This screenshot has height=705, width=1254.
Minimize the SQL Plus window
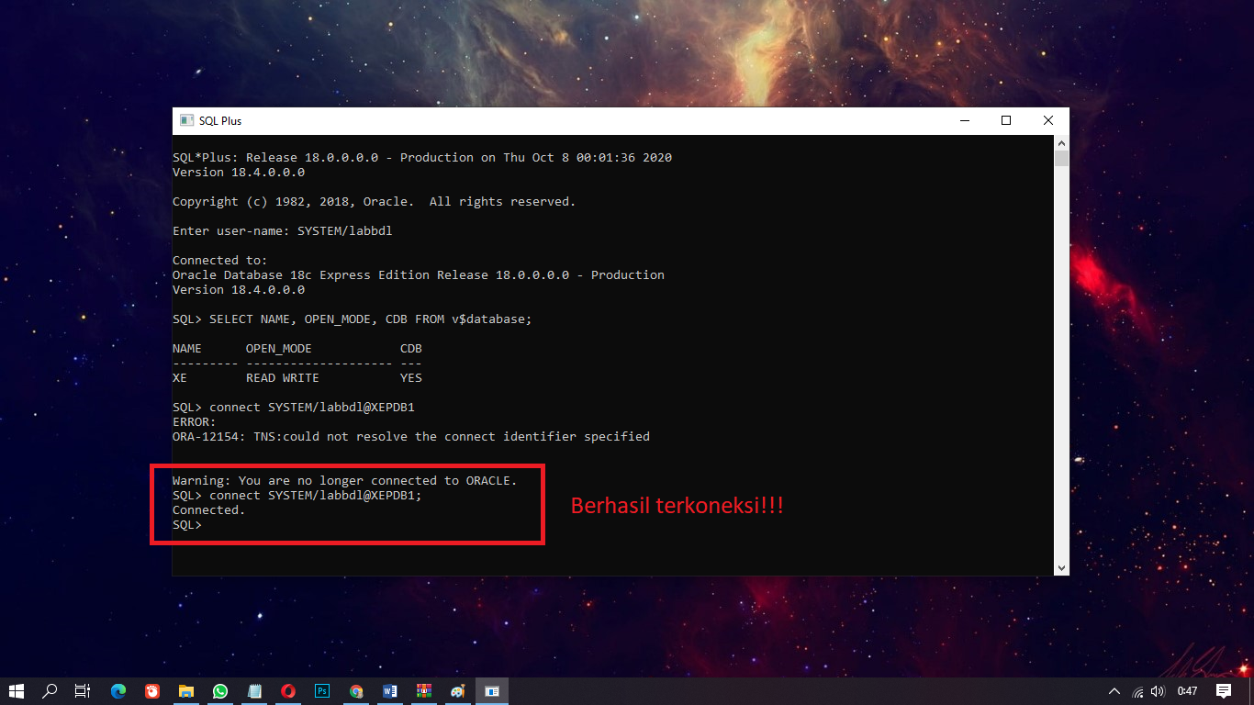coord(965,120)
